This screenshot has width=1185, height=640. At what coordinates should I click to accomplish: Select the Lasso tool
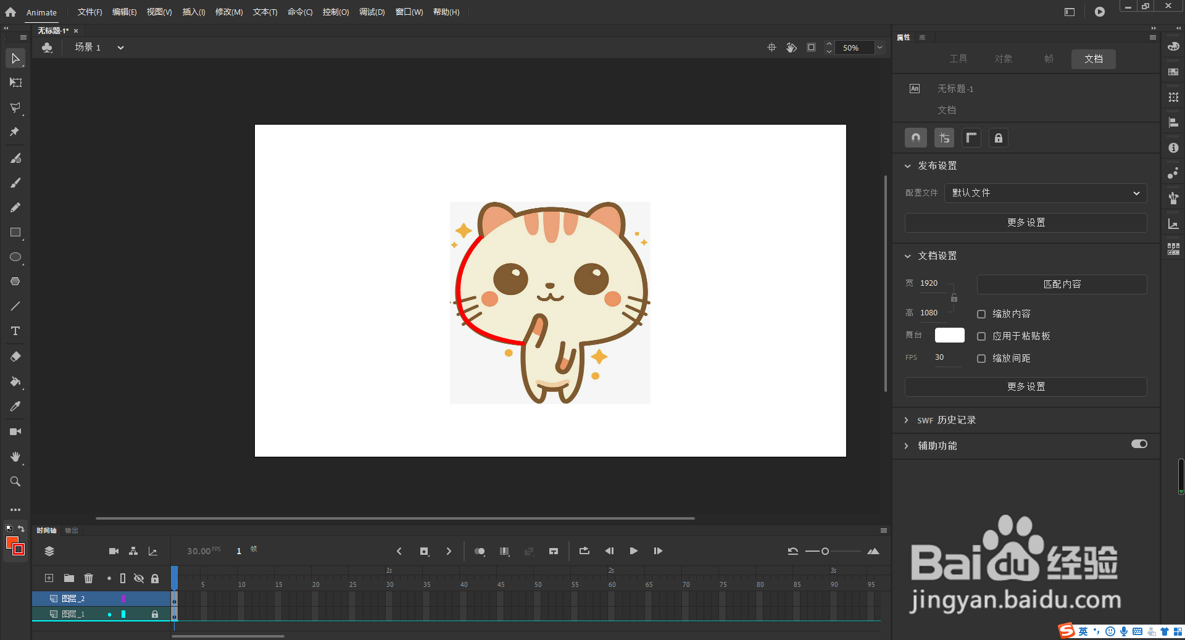[15, 107]
